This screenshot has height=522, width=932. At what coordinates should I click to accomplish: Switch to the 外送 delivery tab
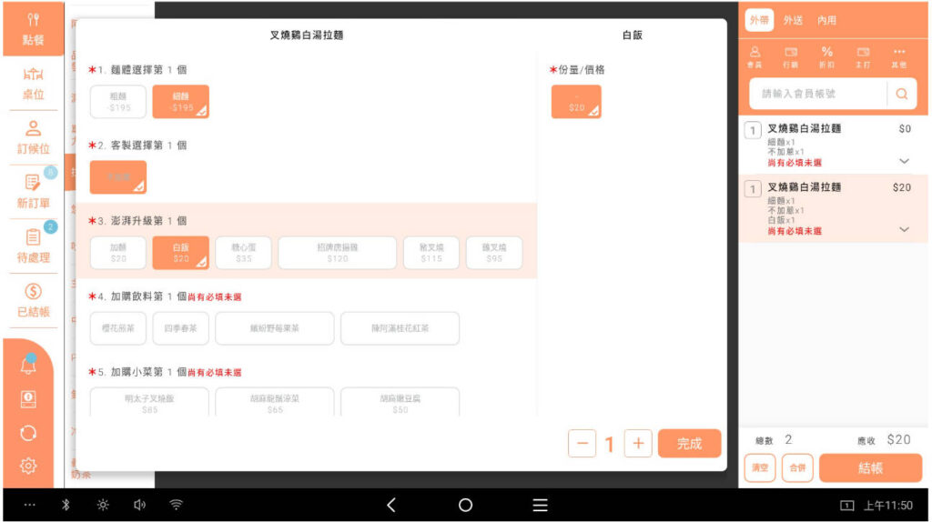pyautogui.click(x=793, y=20)
